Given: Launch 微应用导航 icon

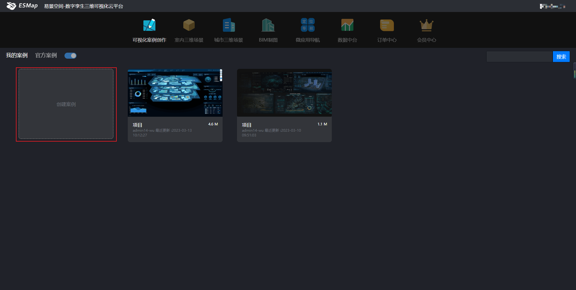Looking at the screenshot, I should pyautogui.click(x=307, y=25).
